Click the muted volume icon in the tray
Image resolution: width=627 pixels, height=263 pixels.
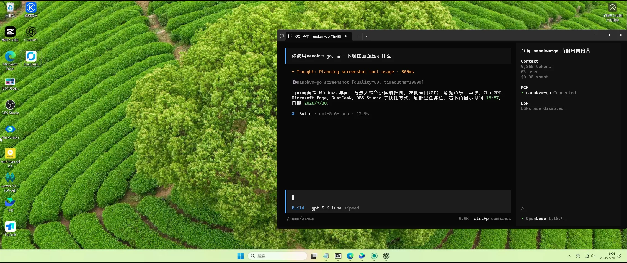pos(593,256)
